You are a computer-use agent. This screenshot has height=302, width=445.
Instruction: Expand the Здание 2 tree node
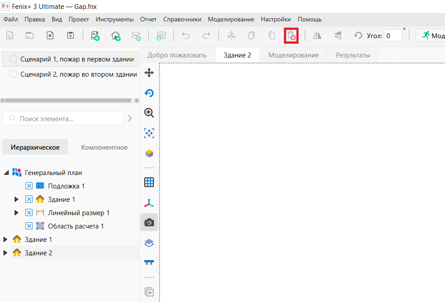[5, 253]
